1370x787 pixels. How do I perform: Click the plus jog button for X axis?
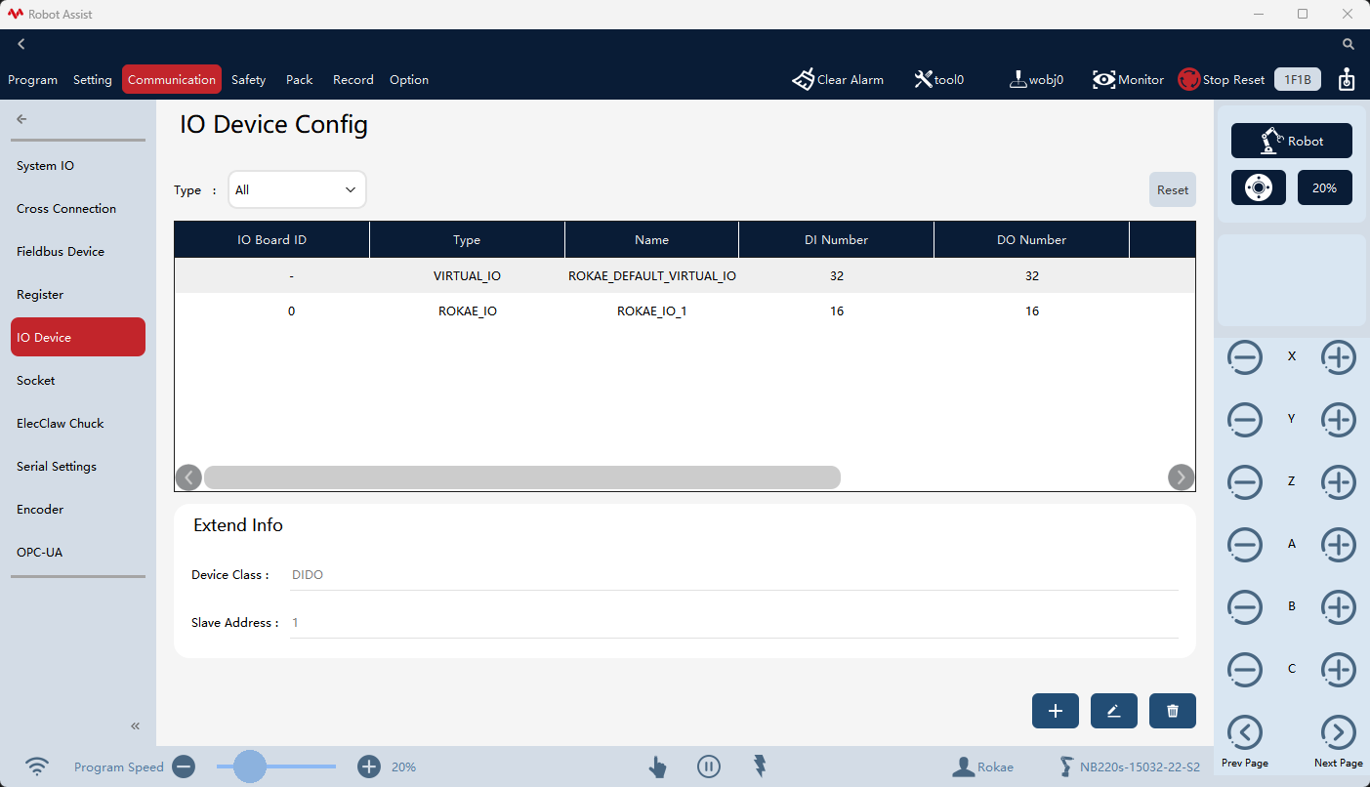click(1338, 357)
